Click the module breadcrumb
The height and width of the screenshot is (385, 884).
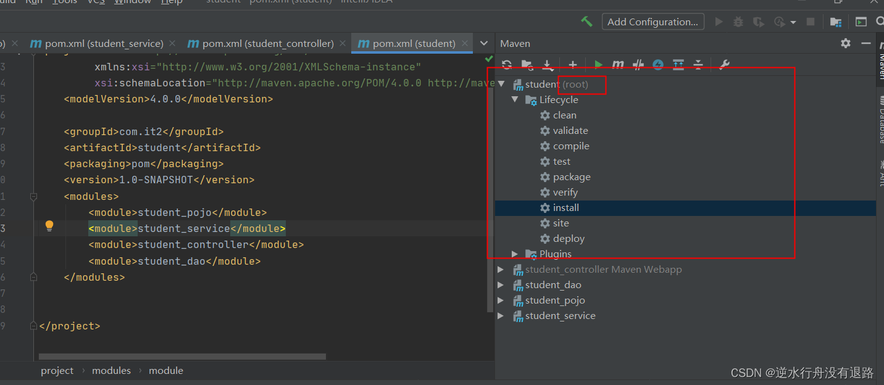(x=166, y=370)
